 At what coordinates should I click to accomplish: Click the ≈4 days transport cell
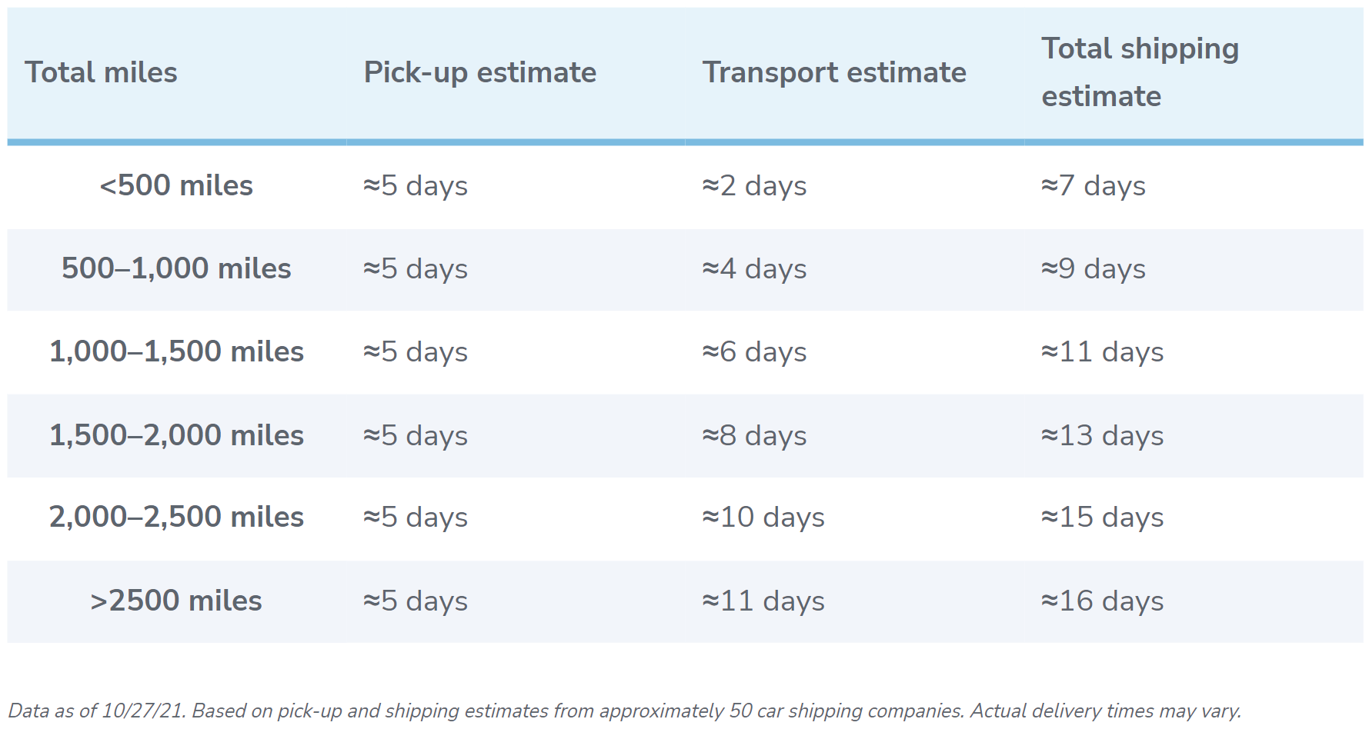click(x=754, y=269)
